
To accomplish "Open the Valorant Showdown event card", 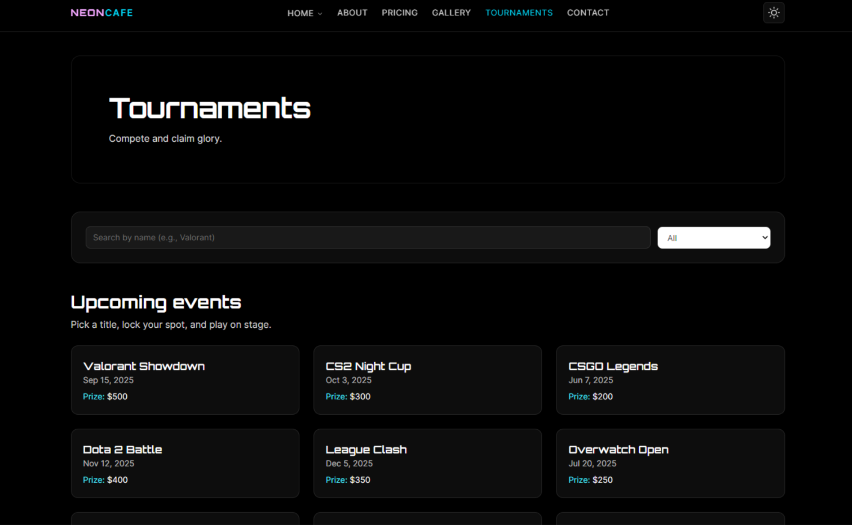I will click(x=185, y=380).
